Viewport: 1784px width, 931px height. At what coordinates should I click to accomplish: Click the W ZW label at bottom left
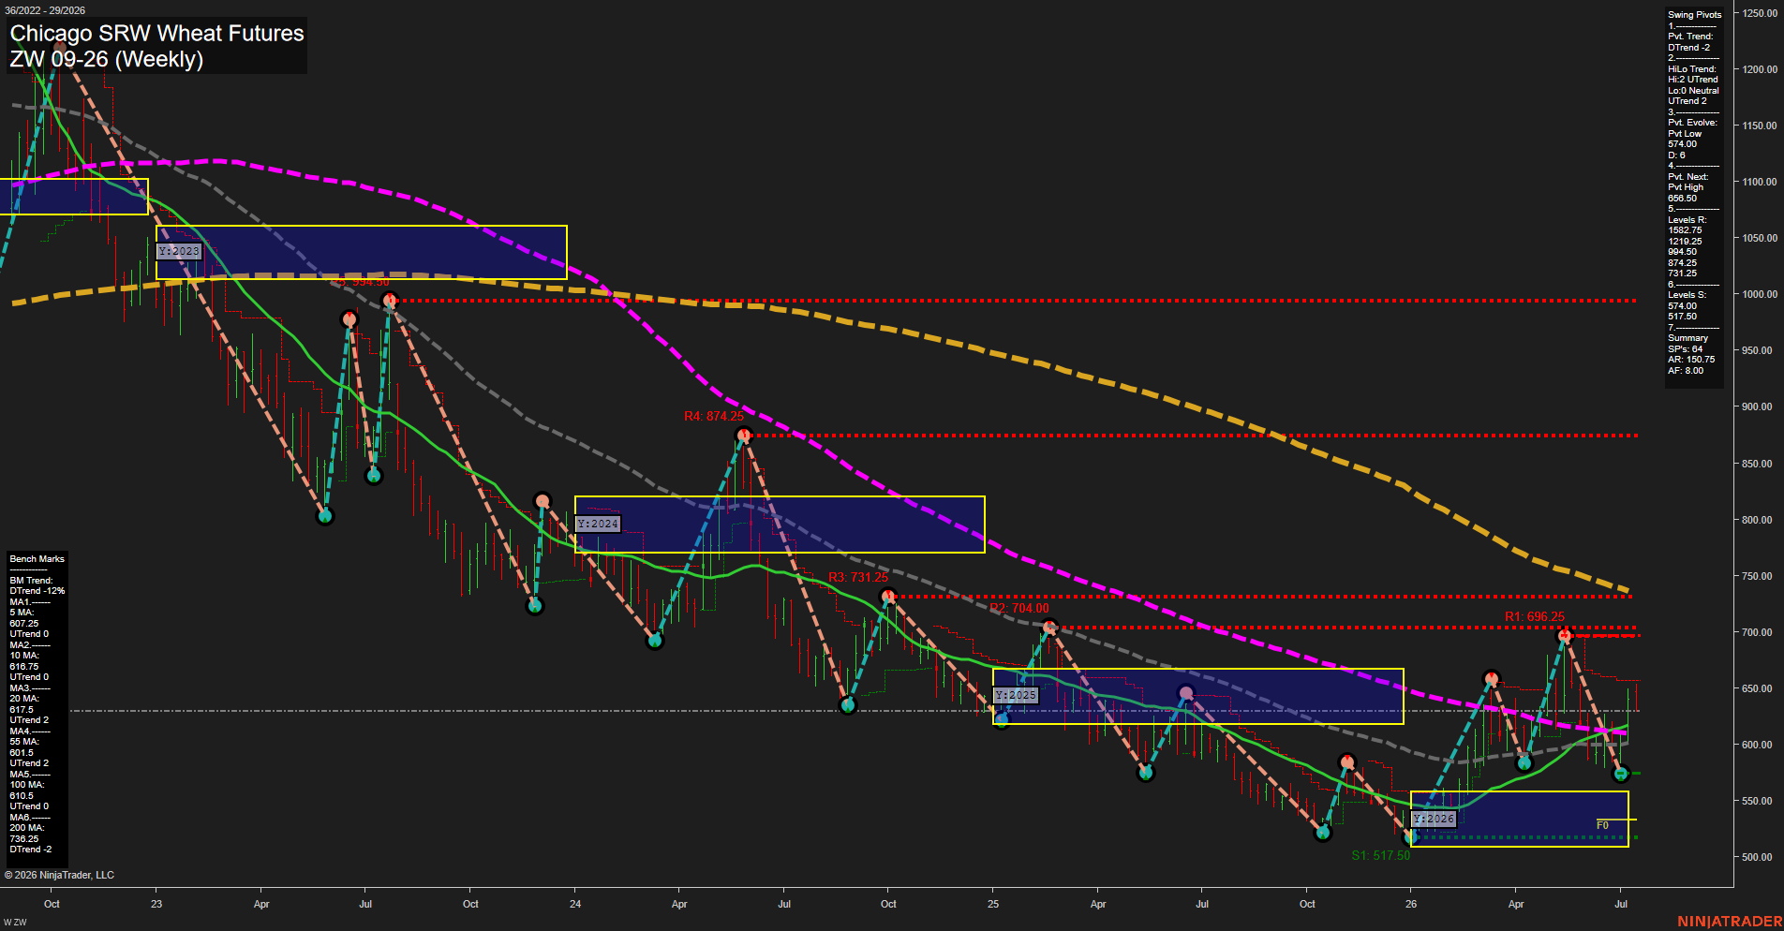(x=15, y=923)
